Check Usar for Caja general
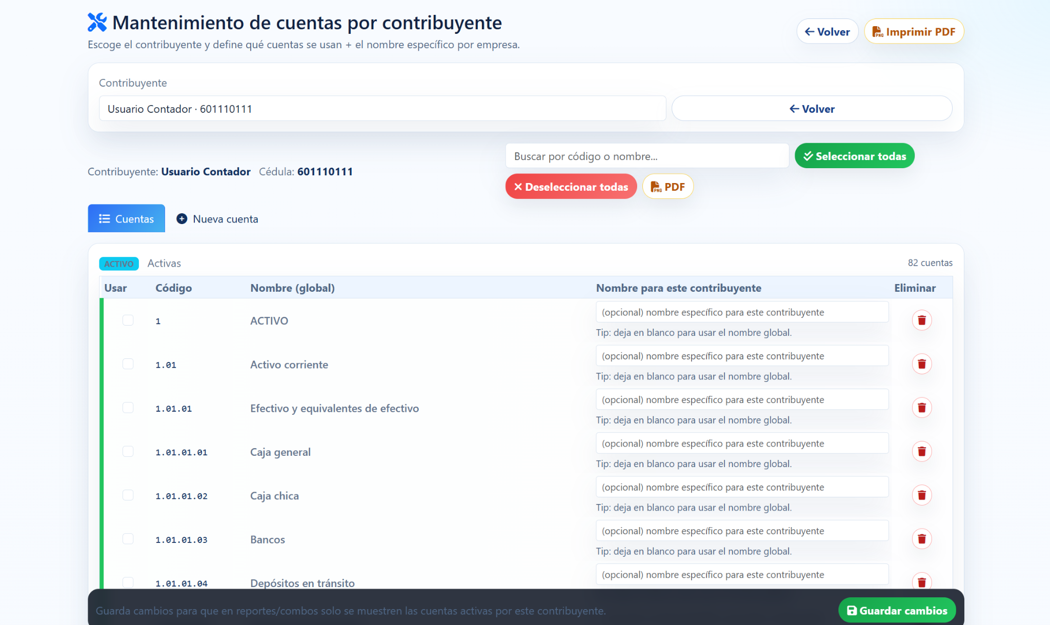The width and height of the screenshot is (1050, 625). click(128, 451)
